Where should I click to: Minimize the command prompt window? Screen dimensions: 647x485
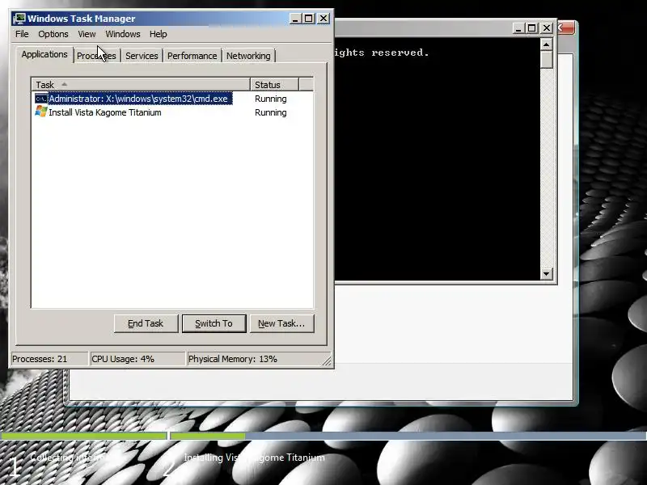pyautogui.click(x=518, y=28)
